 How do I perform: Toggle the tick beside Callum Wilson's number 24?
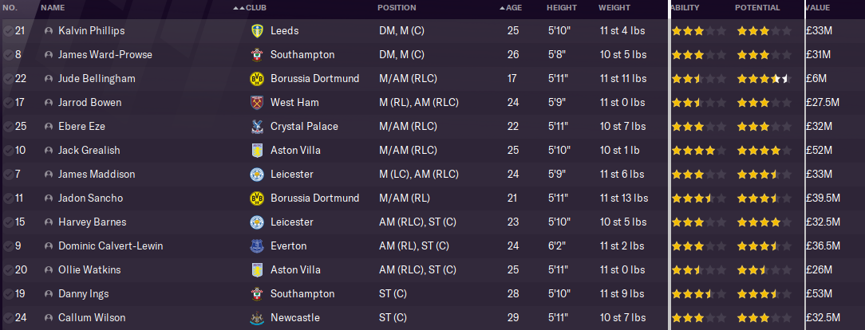[7, 318]
